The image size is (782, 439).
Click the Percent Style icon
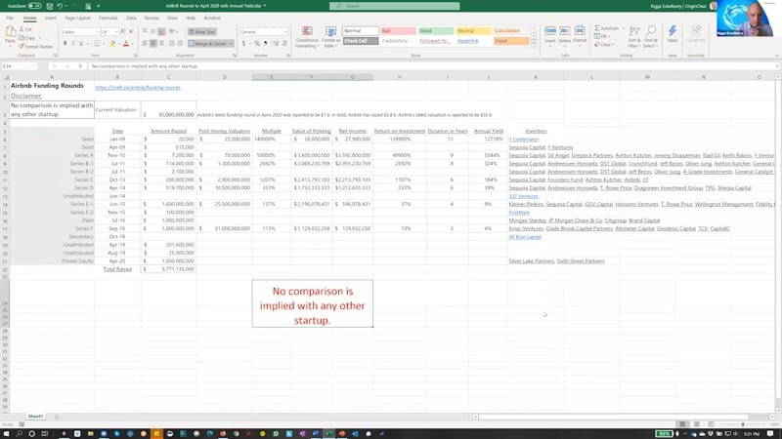257,44
